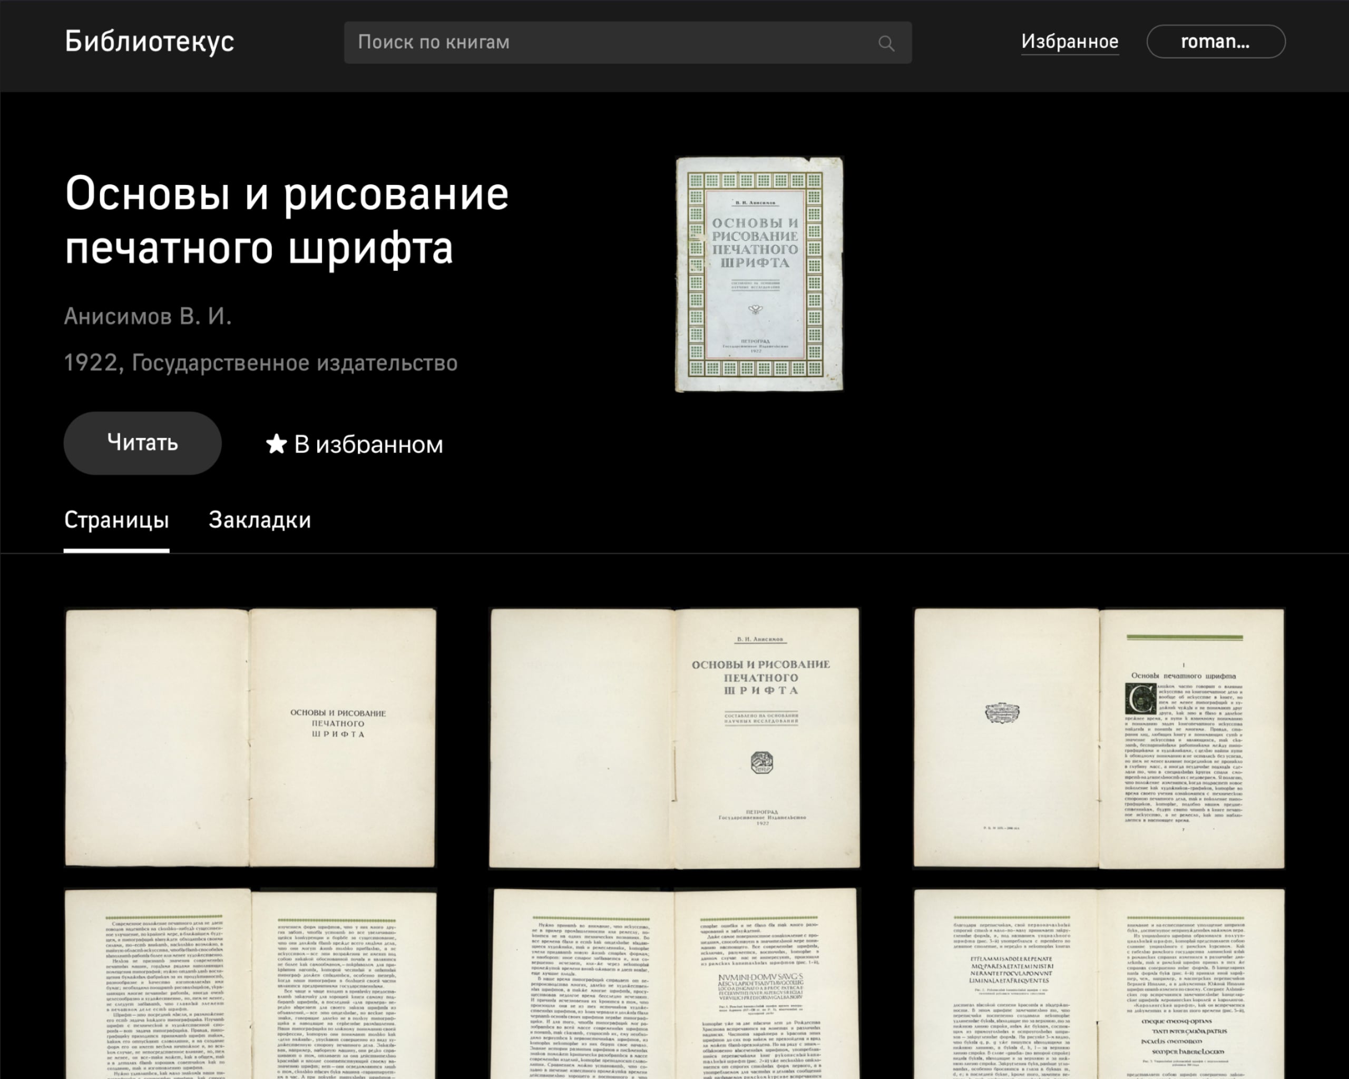
Task: Open title page spread thumbnail with Петроград 1922
Action: [x=674, y=738]
